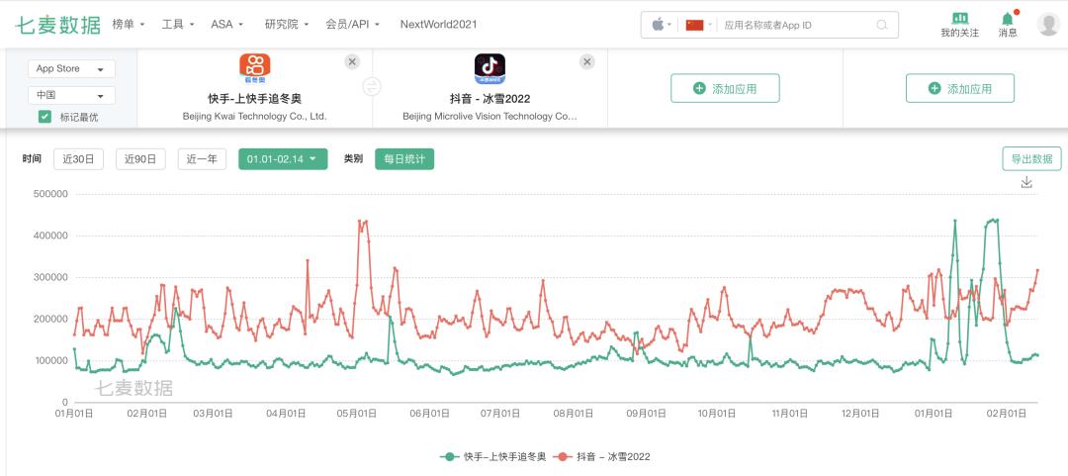Viewport: 1068px width, 476px height.
Task: Click Beijing Microlive Vision Technology developer text
Action: click(x=489, y=116)
